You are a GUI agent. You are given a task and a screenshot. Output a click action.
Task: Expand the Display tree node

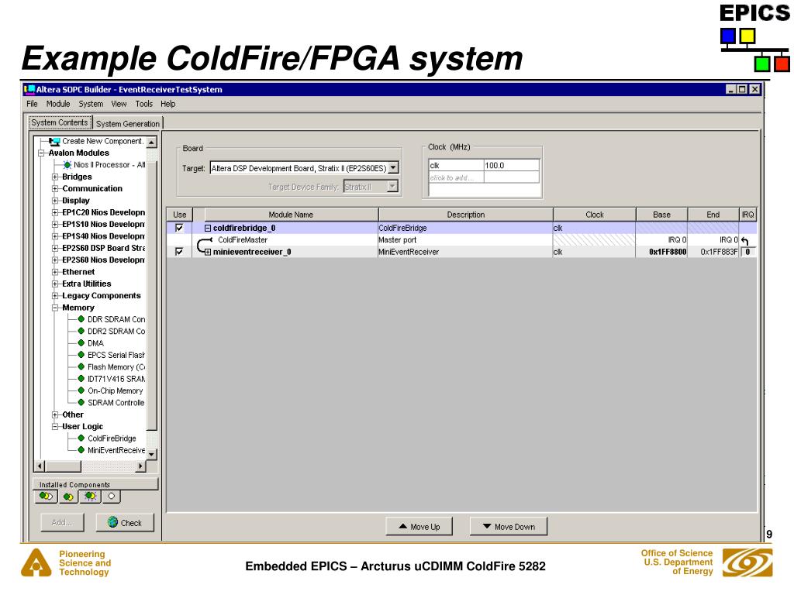click(55, 201)
